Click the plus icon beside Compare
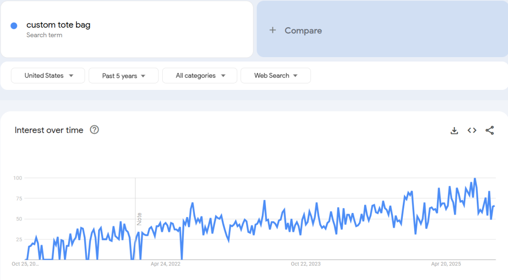 (272, 30)
